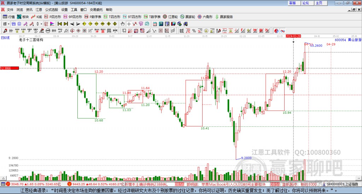Screen dimensions: 362x194
Task: Open the 交易委托 menu
Action: [x=96, y=10]
